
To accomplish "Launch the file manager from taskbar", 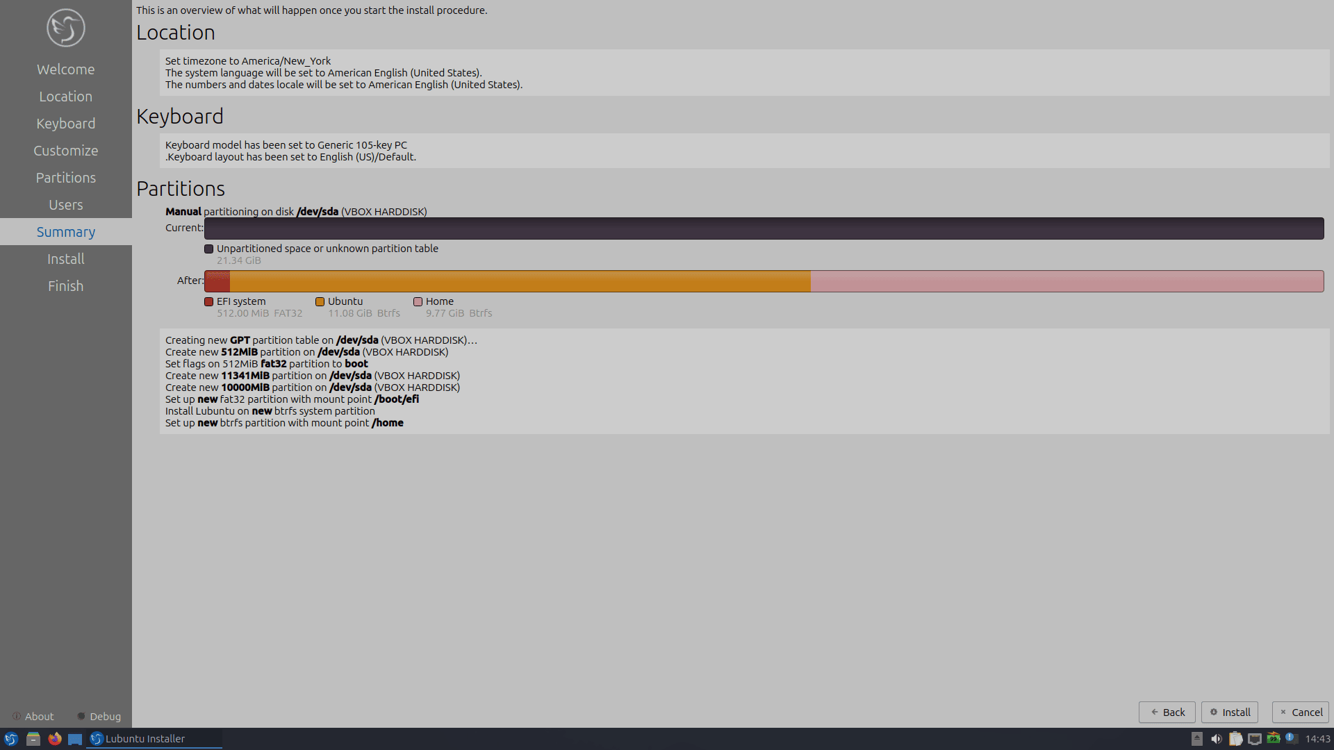I will tap(33, 739).
